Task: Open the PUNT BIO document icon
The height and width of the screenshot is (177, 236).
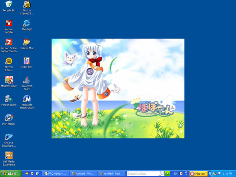Action: point(27,63)
